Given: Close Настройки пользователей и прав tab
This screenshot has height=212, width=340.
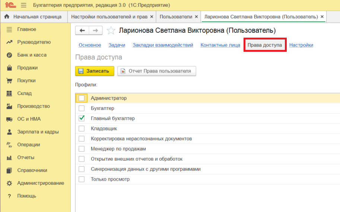Looking at the screenshot, I should point(152,17).
